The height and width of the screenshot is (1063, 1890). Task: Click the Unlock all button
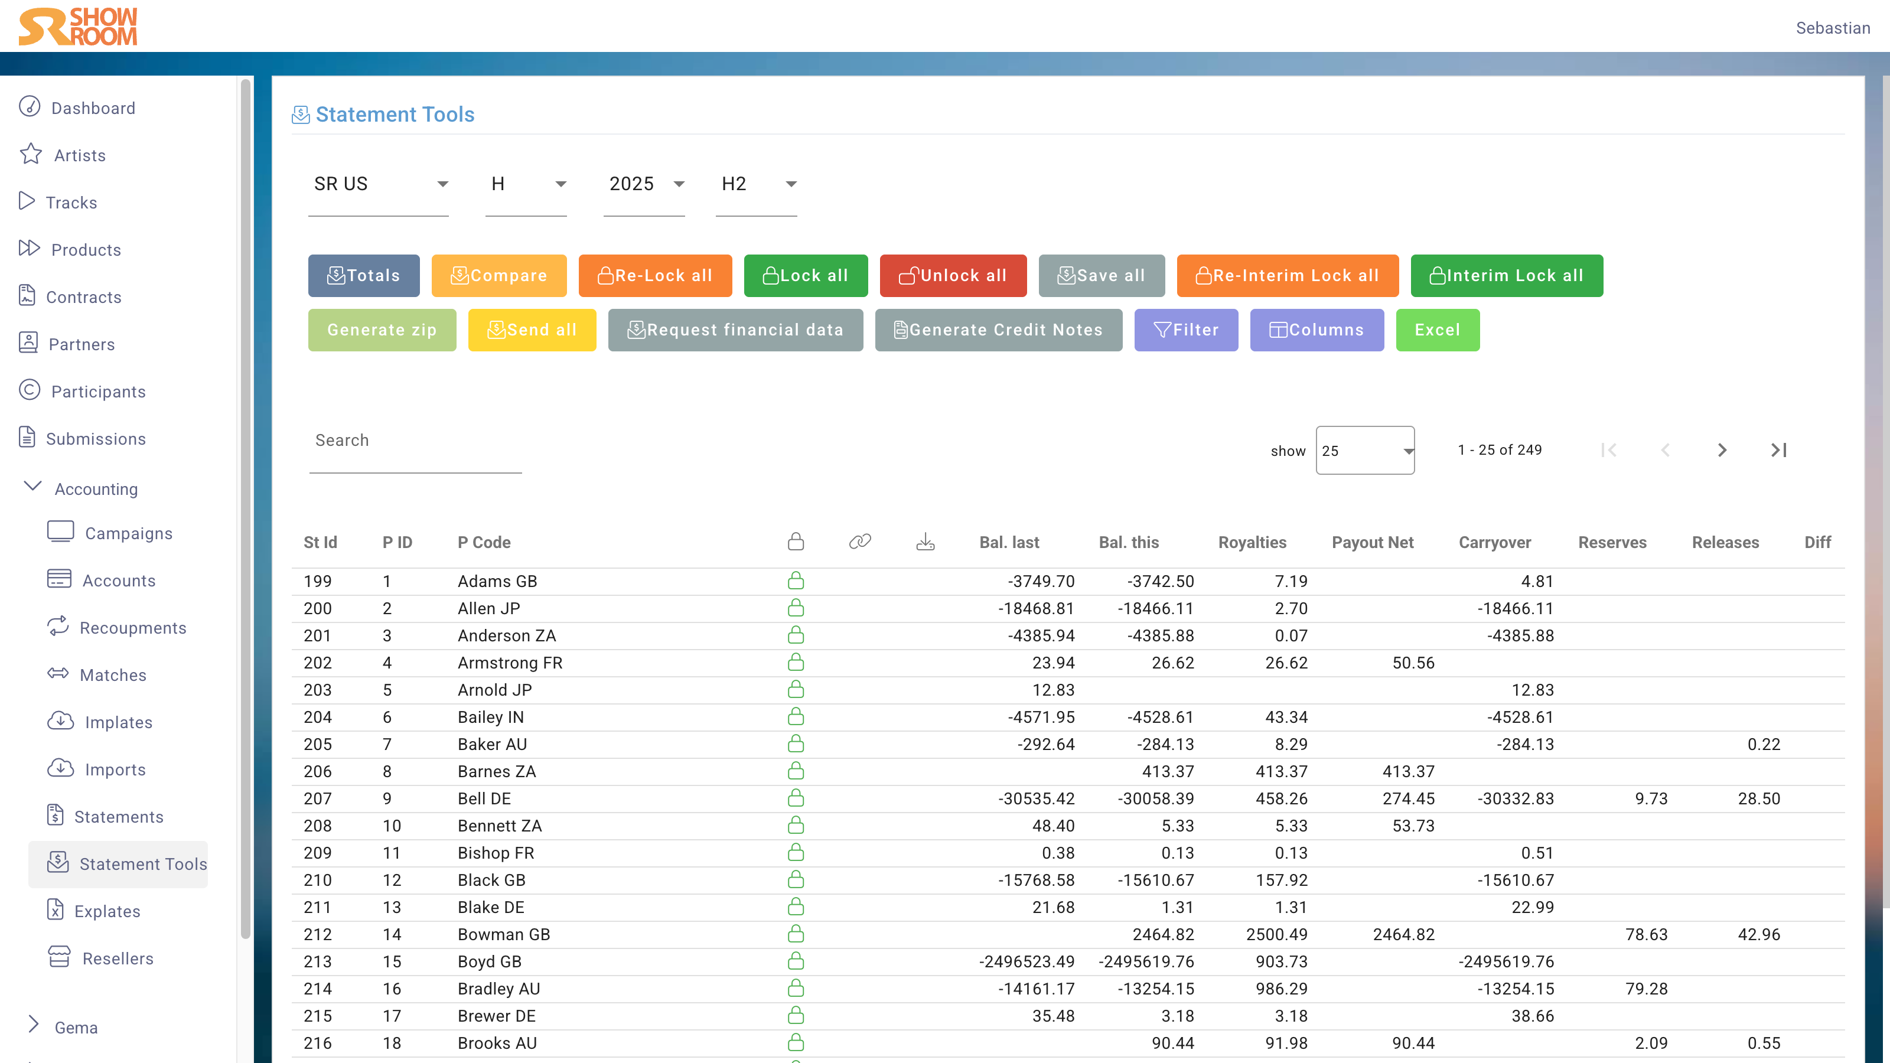click(x=952, y=276)
